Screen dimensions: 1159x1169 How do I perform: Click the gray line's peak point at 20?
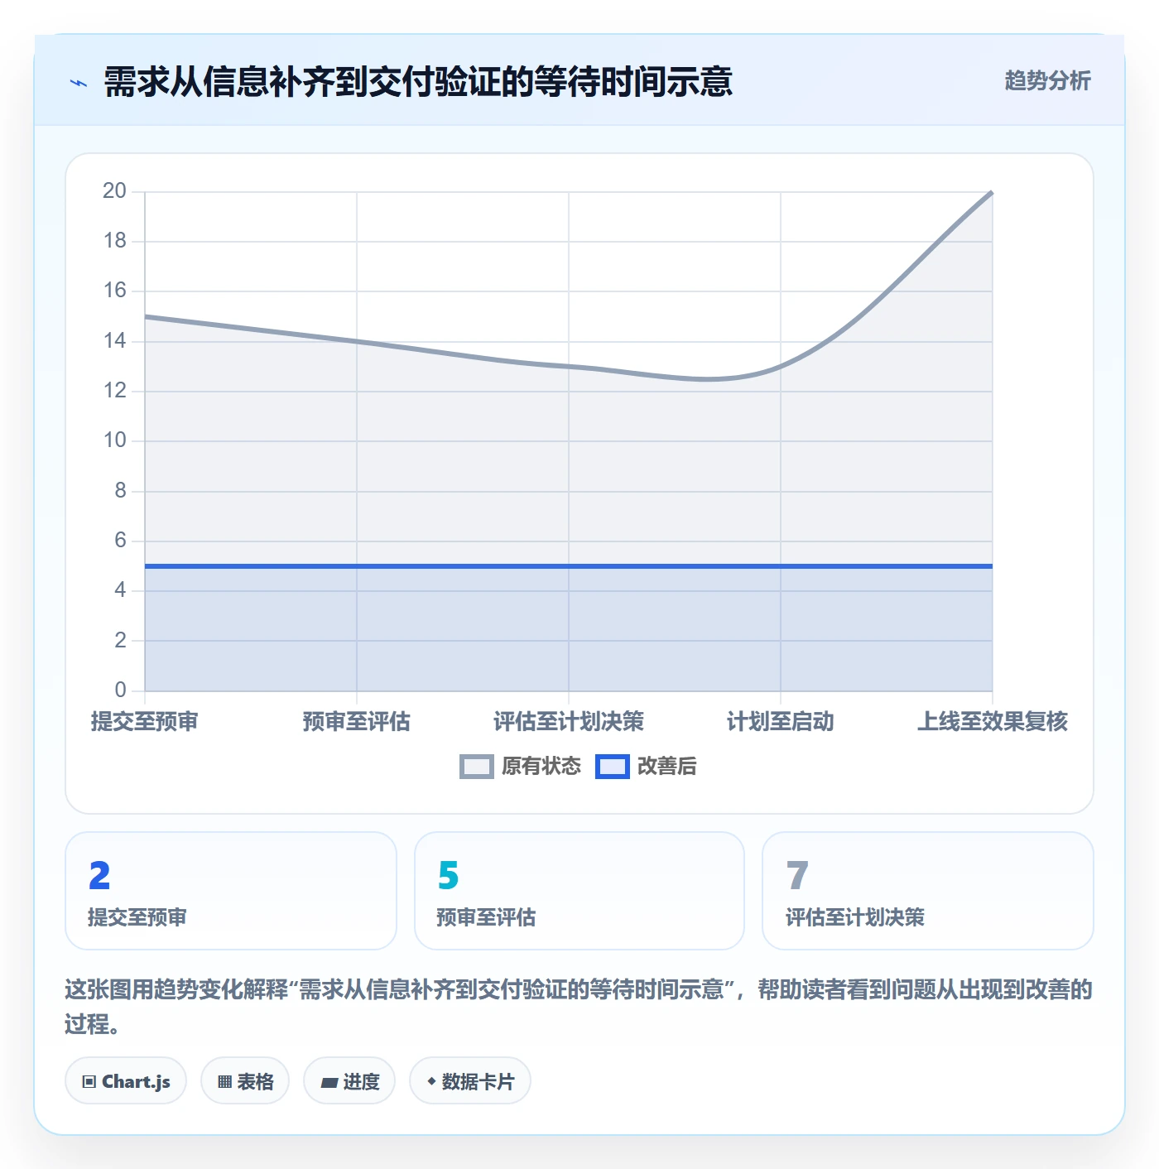[x=992, y=192]
